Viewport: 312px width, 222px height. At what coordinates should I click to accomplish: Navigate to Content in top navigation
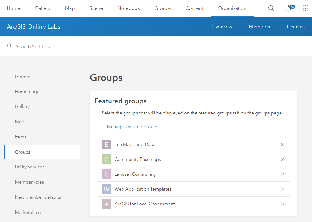click(194, 8)
